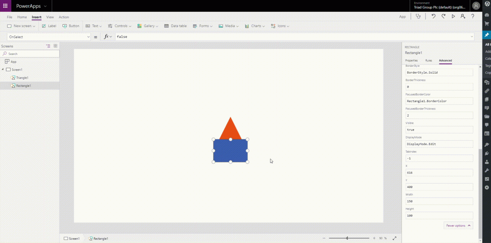Collapse the Screen1 tree node
This screenshot has width=491, height=243.
3,70
